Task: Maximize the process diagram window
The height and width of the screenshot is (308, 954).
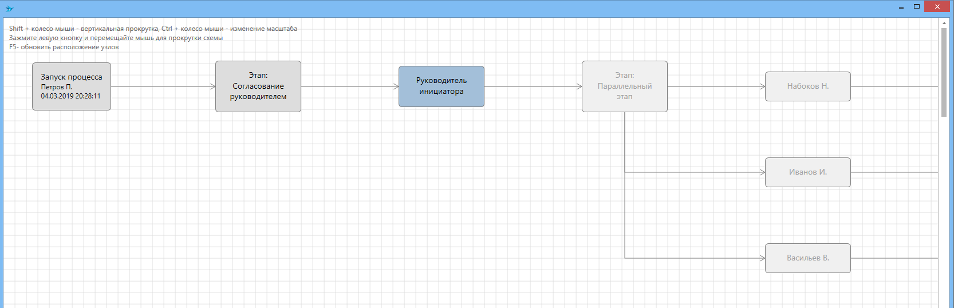Action: point(917,7)
